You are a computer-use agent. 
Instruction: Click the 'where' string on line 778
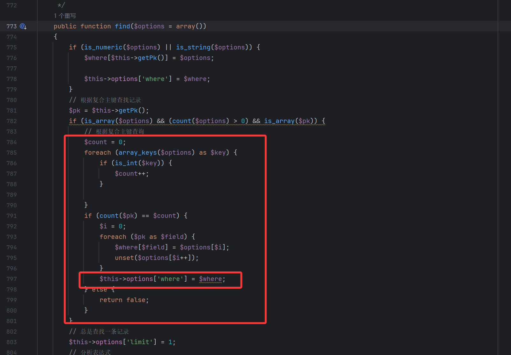click(155, 79)
